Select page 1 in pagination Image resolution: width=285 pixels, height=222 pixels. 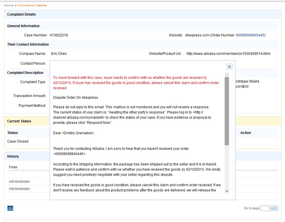pos(10,208)
